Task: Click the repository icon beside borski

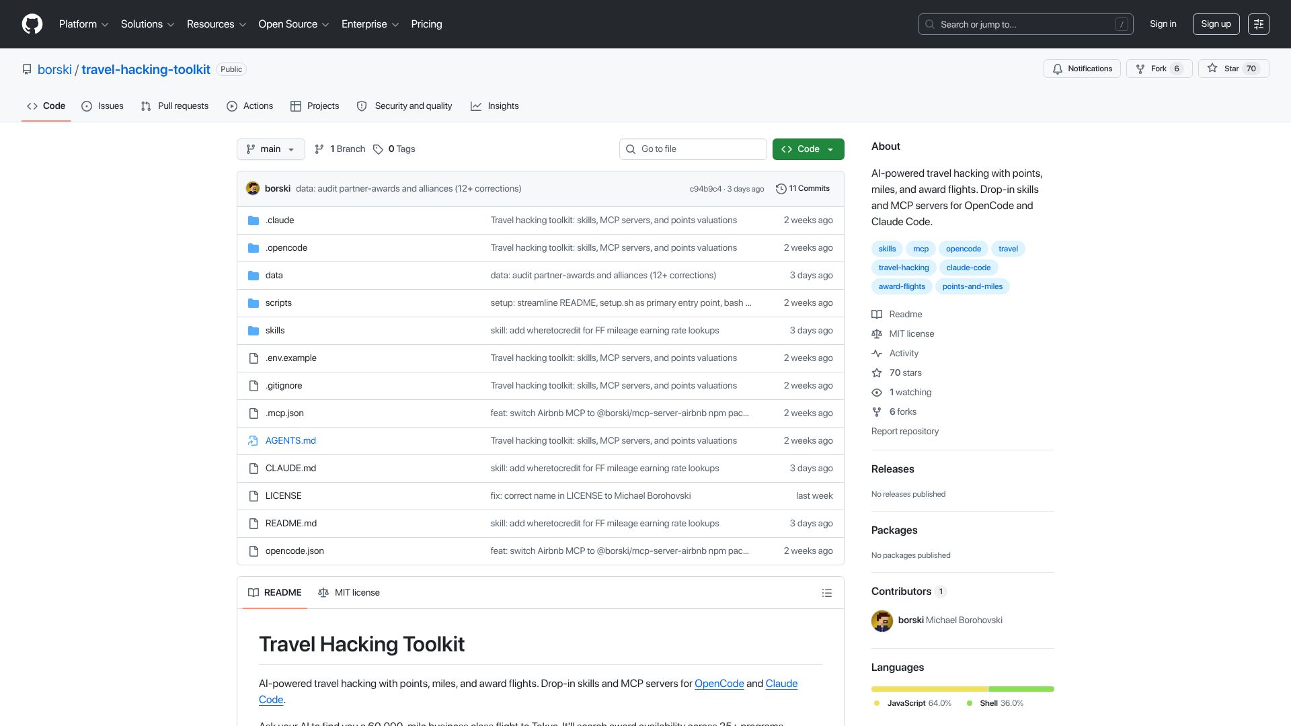Action: (x=27, y=69)
